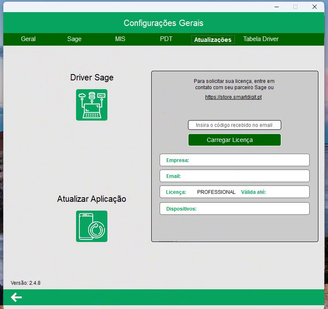The height and width of the screenshot is (309, 328).
Task: Go back with the white arrow
Action: 16,297
